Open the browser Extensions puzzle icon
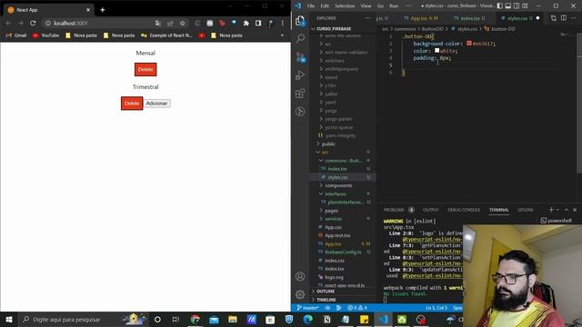 coord(246,23)
